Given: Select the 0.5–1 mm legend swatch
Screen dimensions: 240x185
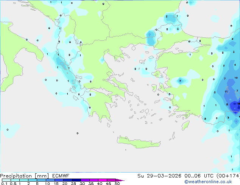Looking at the screenshot, I should coord(15,180).
